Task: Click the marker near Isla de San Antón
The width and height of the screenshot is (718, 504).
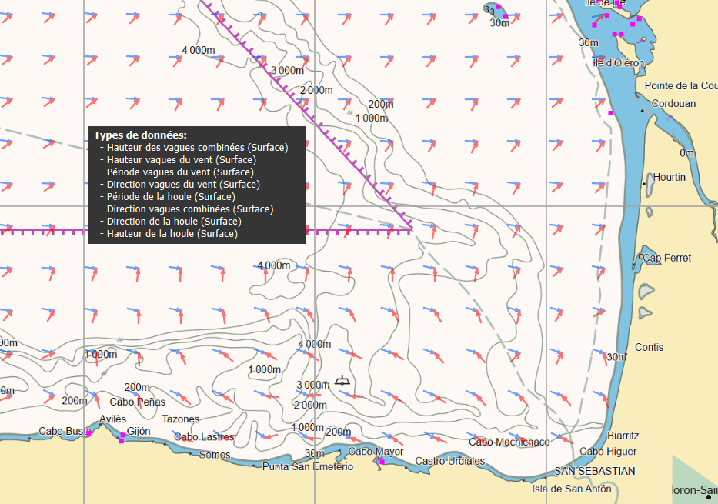Action: point(546,477)
